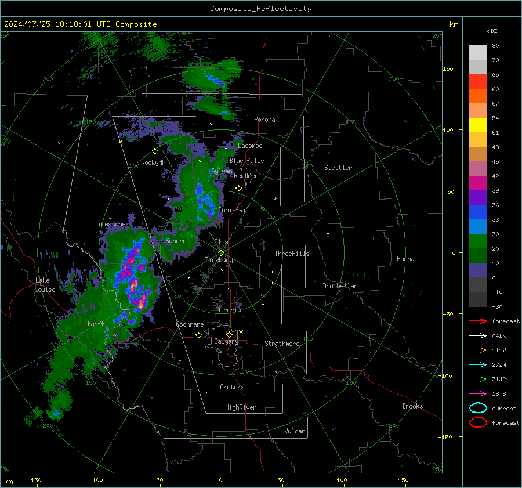Image resolution: width=522 pixels, height=488 pixels.
Task: Click the 18TS legend text
Action: (499, 394)
